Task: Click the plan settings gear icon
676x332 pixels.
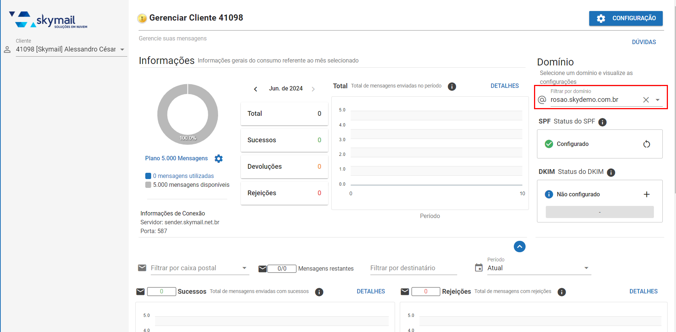Action: [x=218, y=158]
